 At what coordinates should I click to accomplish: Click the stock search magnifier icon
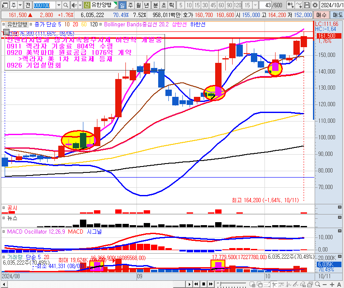coord(66,5)
